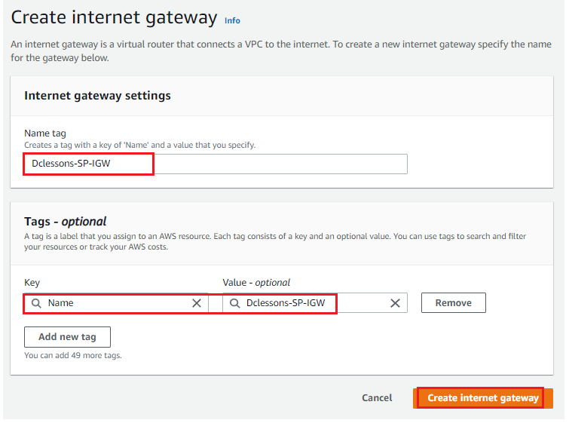The width and height of the screenshot is (569, 423).
Task: Focus the Key field containing Name
Action: pos(116,303)
